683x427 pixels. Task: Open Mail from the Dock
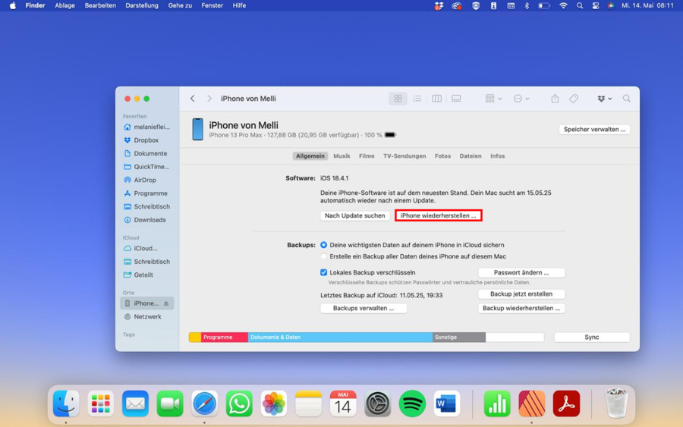pyautogui.click(x=135, y=403)
